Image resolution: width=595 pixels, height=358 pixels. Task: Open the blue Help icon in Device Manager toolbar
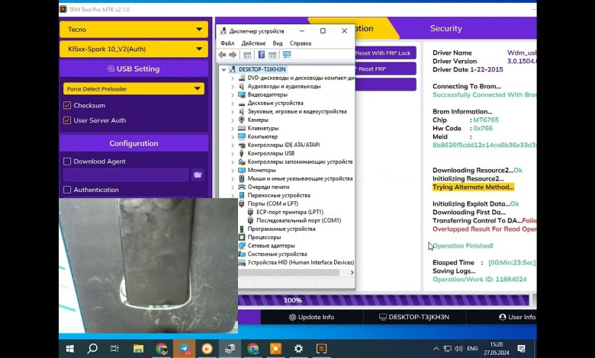coord(262,55)
